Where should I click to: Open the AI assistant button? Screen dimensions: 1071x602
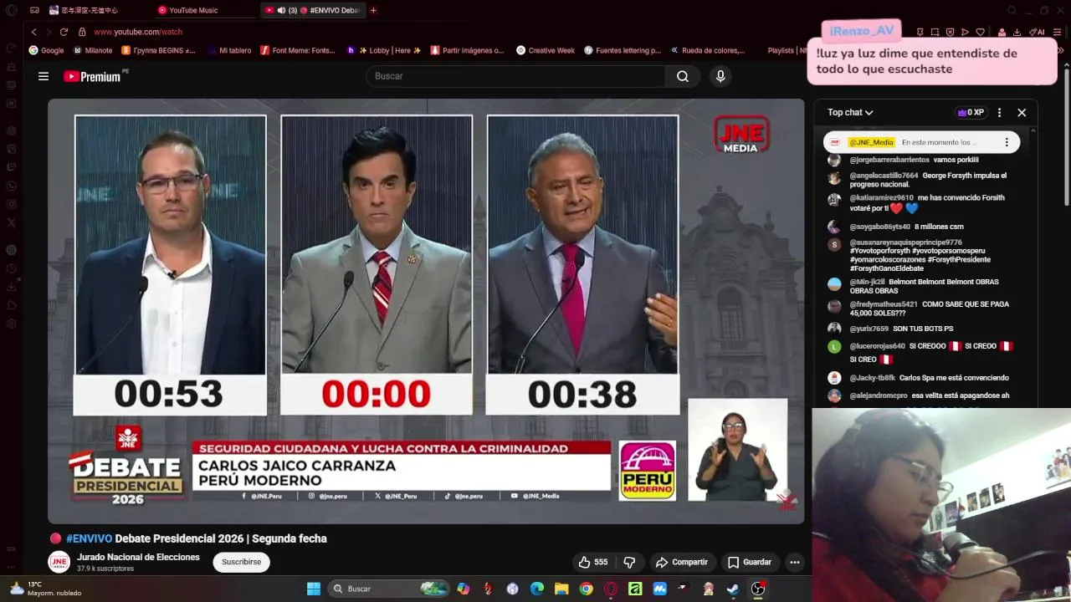coord(1037,32)
